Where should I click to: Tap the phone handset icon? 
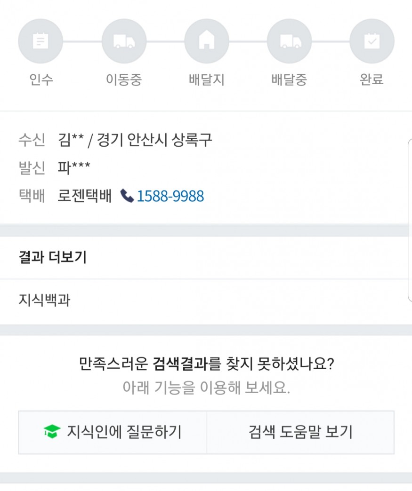127,196
